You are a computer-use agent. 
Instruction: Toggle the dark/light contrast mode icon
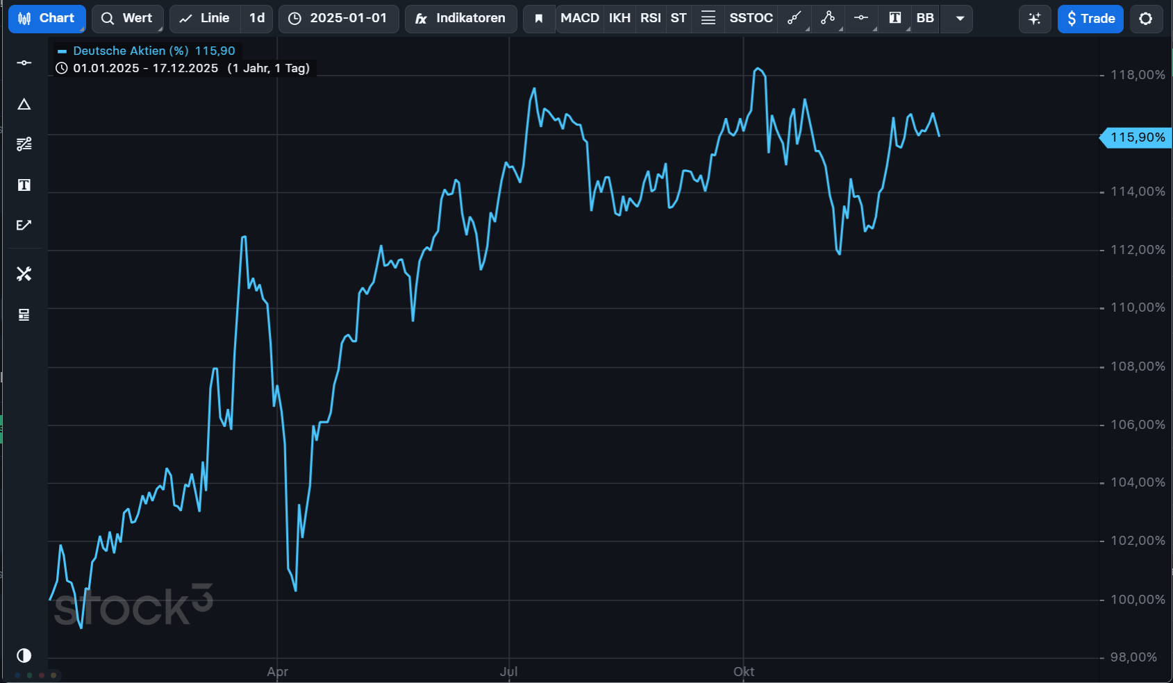pos(24,655)
